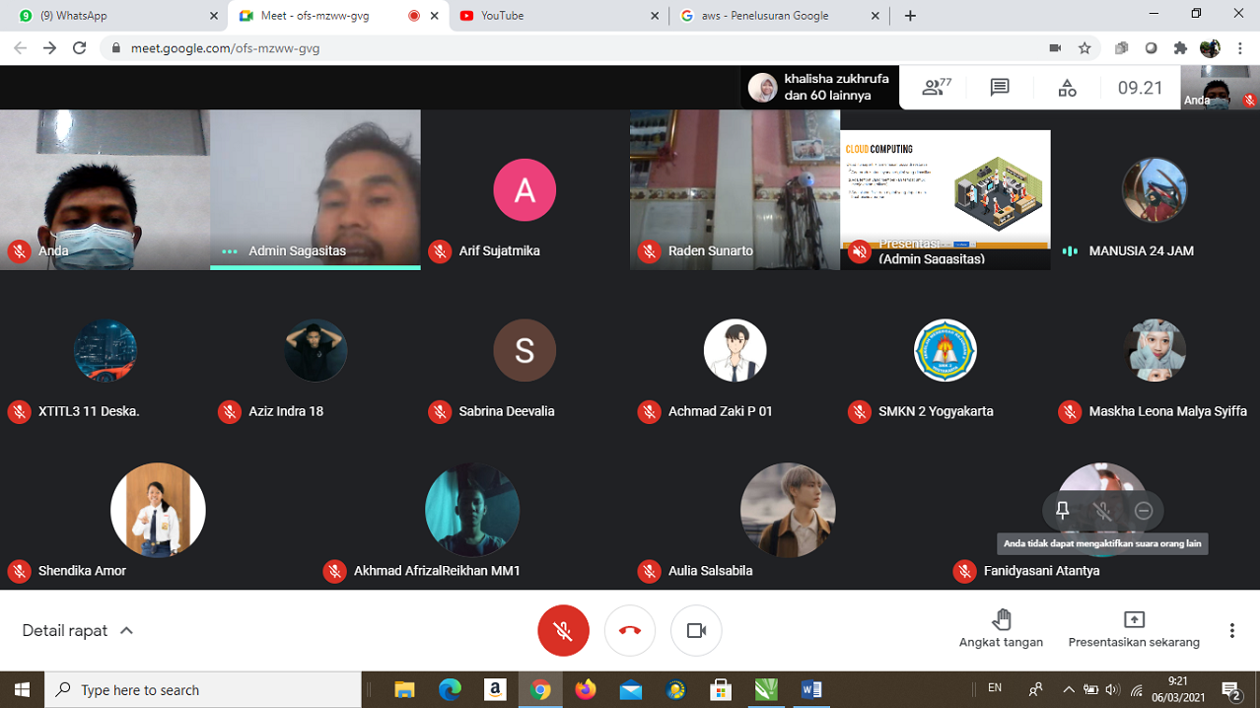Open the participants list icon
Image resolution: width=1260 pixels, height=708 pixels.
tap(936, 88)
